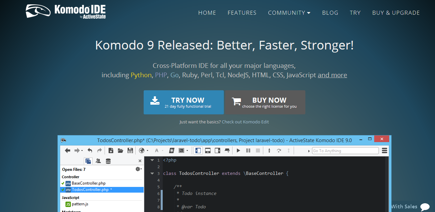Screen dimensions: 435x212
Task: Click the Python language link
Action: 141,75
